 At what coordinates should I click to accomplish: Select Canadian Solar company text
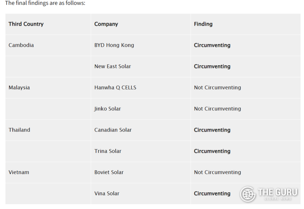(113, 130)
